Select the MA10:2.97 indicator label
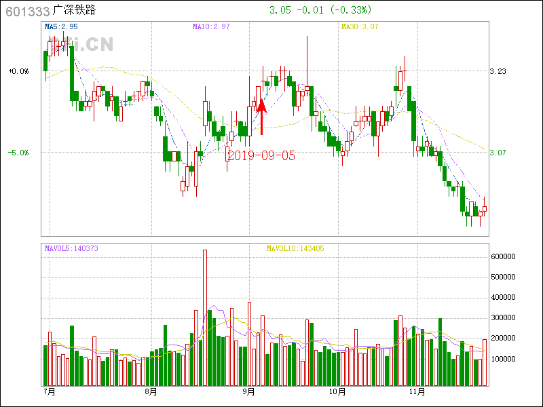Screen dimensions: 543x407 (x=211, y=27)
